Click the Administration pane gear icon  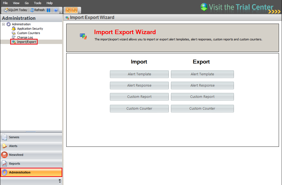coord(4,172)
